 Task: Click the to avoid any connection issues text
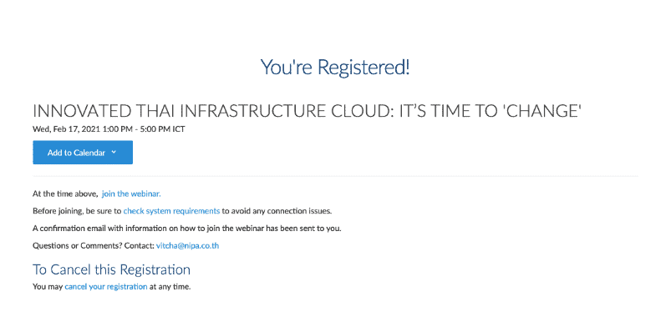(x=277, y=211)
